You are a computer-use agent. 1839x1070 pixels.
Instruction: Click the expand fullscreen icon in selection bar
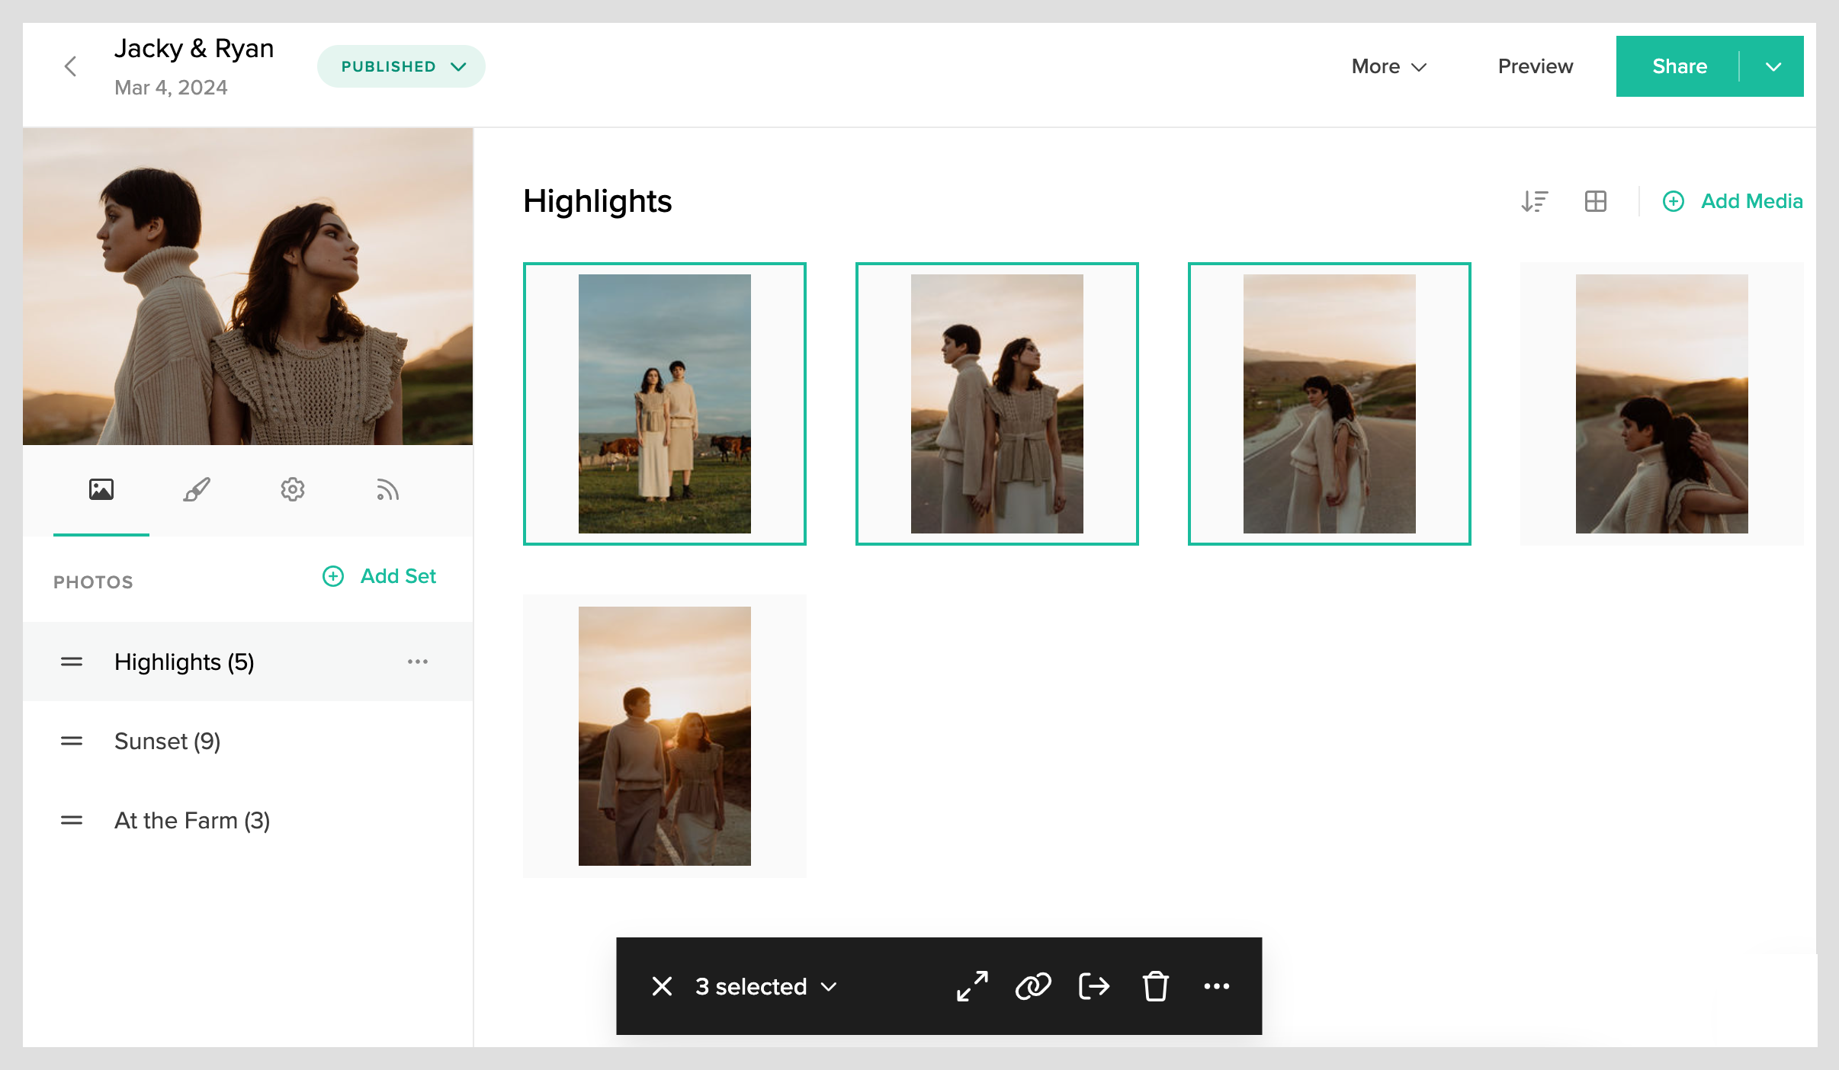(972, 986)
